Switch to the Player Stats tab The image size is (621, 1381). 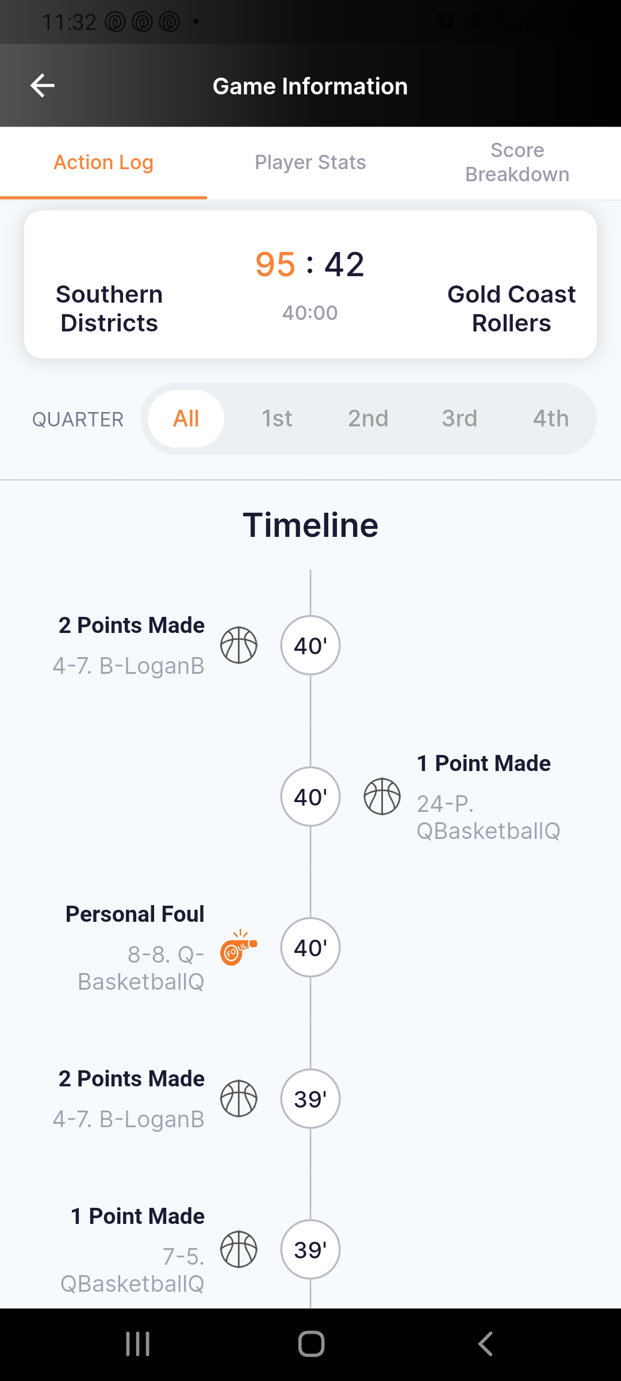coord(310,162)
